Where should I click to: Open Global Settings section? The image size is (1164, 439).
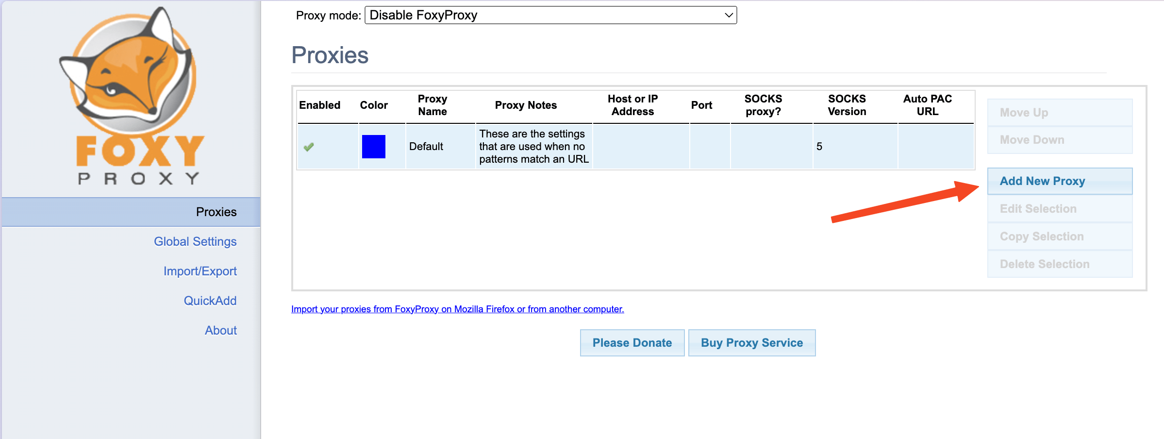(195, 241)
